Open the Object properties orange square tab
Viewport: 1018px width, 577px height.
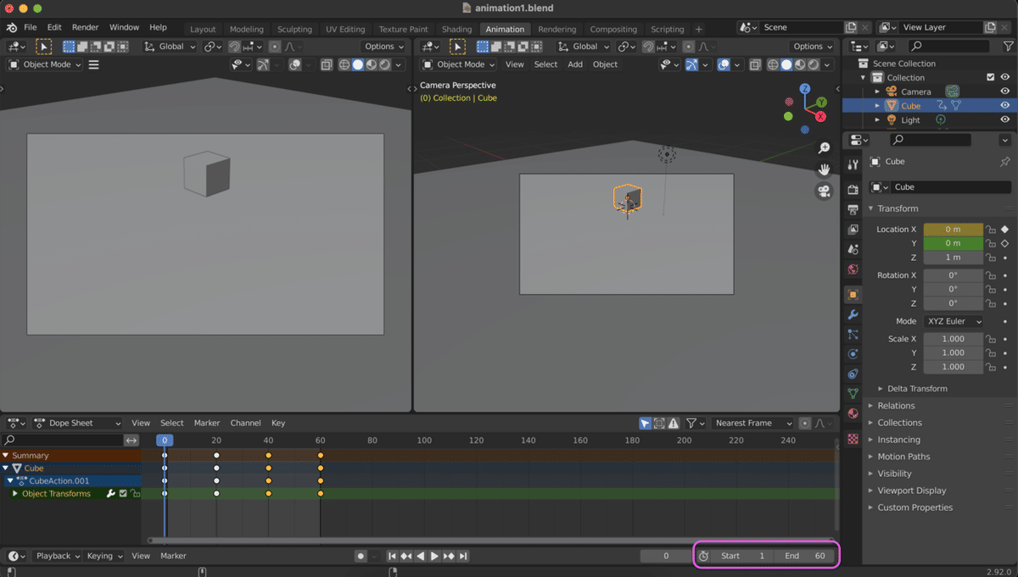click(x=853, y=295)
